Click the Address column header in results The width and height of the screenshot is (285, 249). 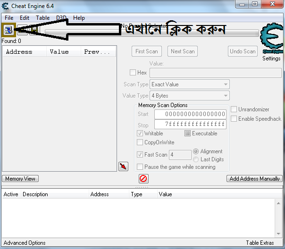point(25,52)
